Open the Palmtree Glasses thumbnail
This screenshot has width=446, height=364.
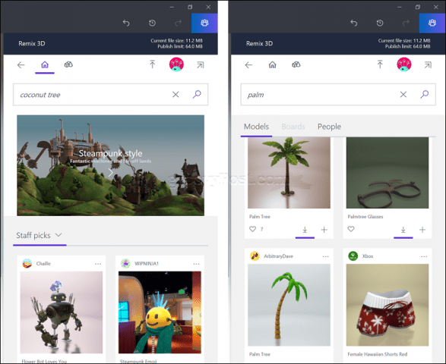click(x=387, y=173)
